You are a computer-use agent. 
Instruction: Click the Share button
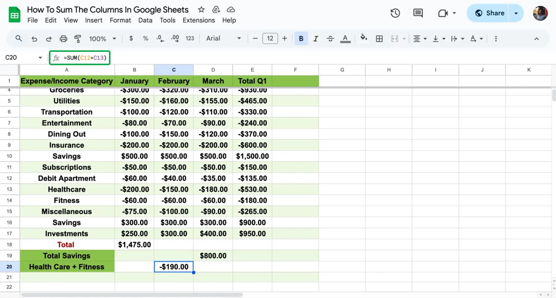[x=489, y=13]
